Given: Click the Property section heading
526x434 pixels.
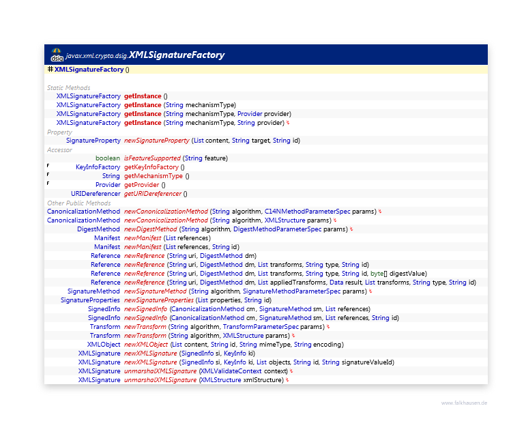Looking at the screenshot, I should pyautogui.click(x=59, y=132).
